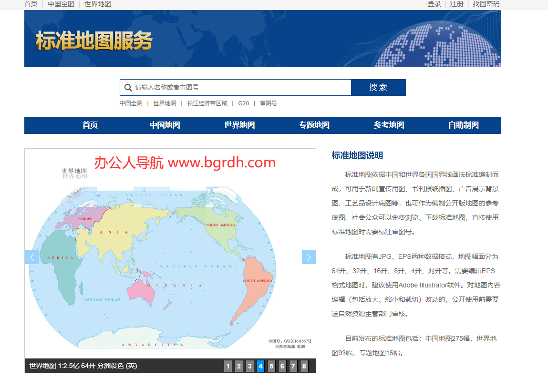Select carousel slide 6

pos(282,366)
